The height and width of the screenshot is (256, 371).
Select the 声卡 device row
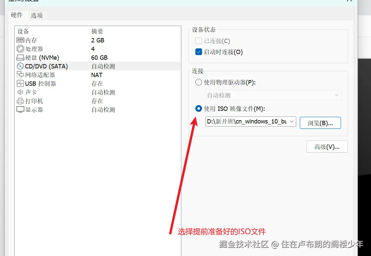coord(98,92)
